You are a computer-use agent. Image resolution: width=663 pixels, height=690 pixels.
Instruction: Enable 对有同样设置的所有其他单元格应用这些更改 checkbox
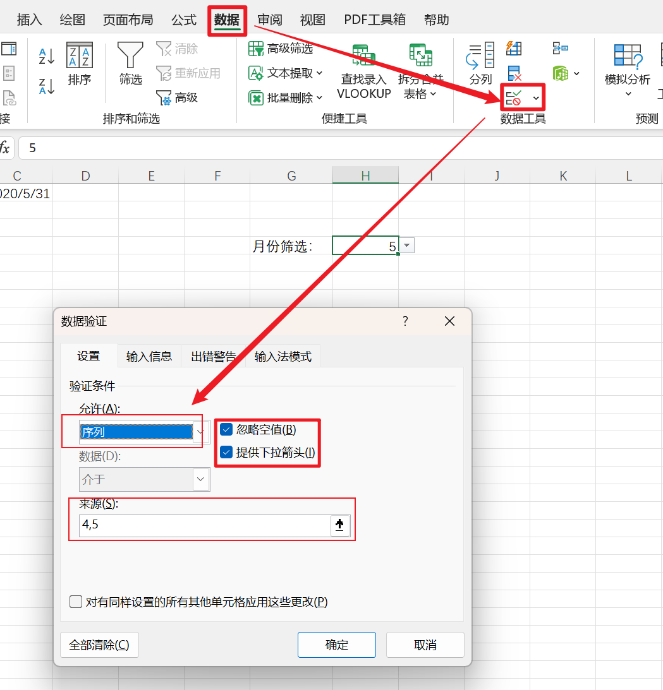pos(76,602)
